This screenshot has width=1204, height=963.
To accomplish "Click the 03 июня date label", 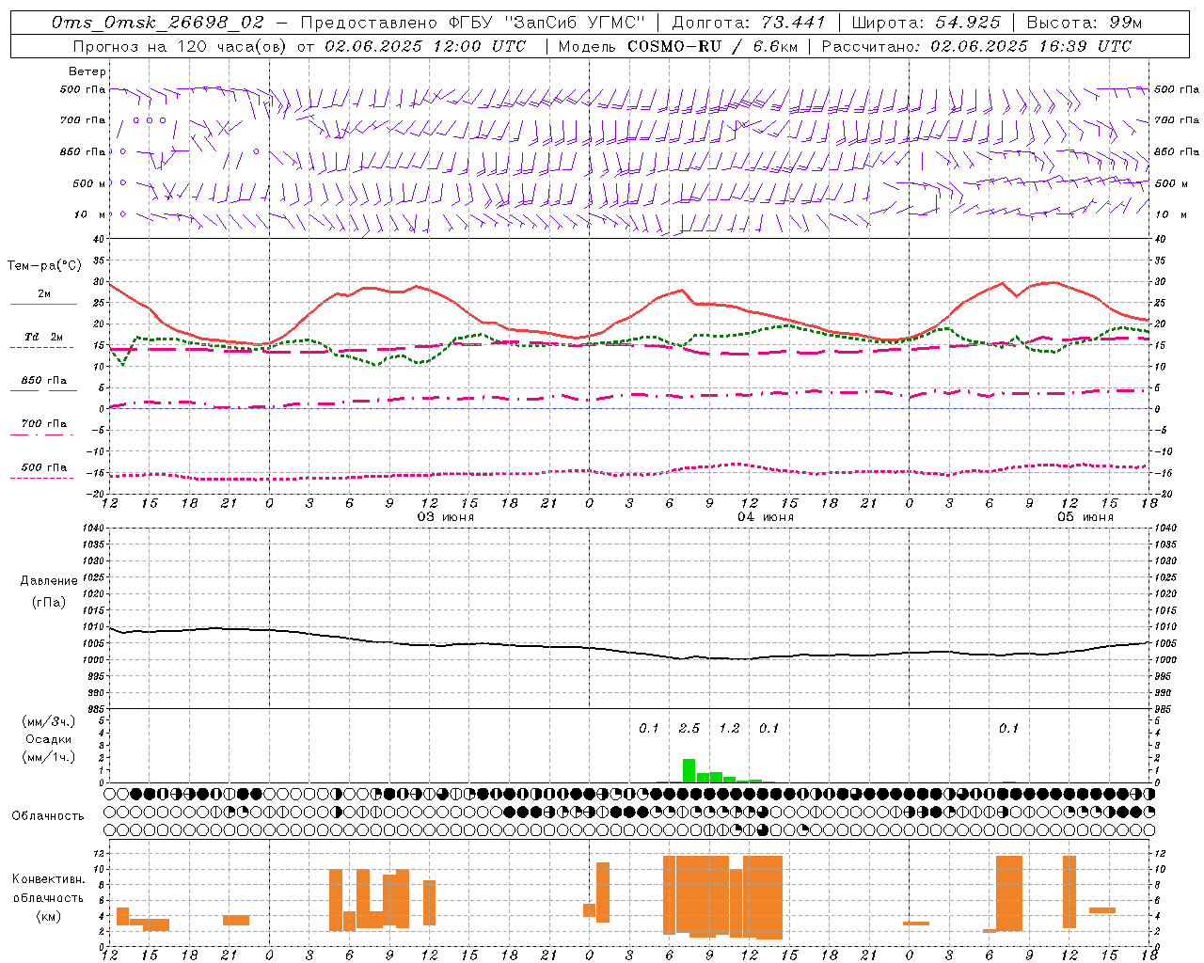I will [x=446, y=517].
